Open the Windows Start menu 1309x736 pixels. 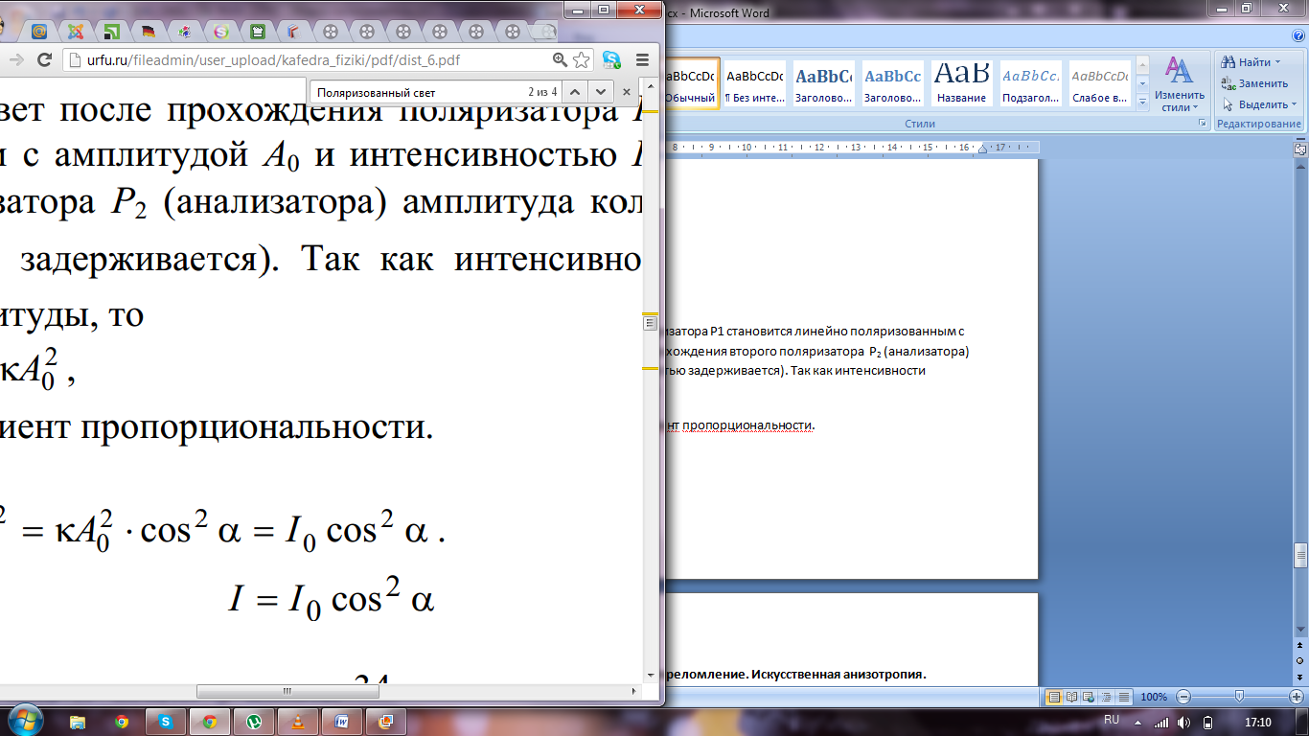[x=26, y=721]
